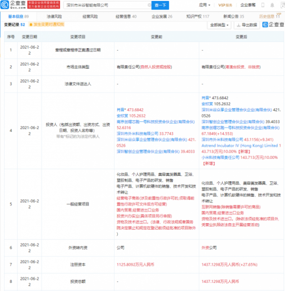Screen dimensions: 285x291
Task: Click the 变更后 column header
Action: click(x=241, y=37)
